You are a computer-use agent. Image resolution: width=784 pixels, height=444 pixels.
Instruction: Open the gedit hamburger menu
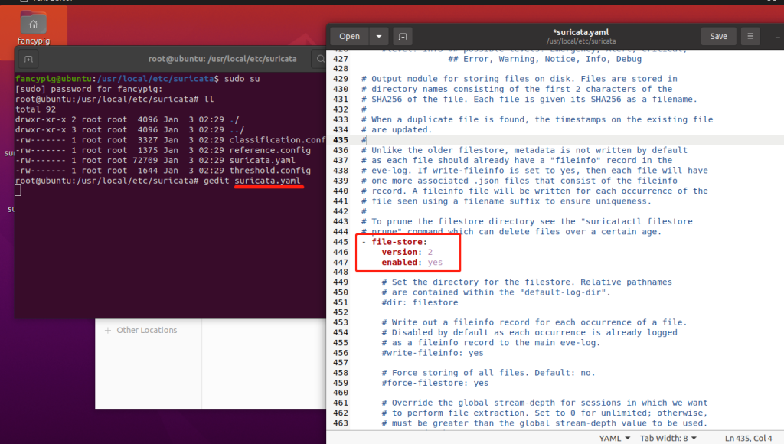(750, 37)
